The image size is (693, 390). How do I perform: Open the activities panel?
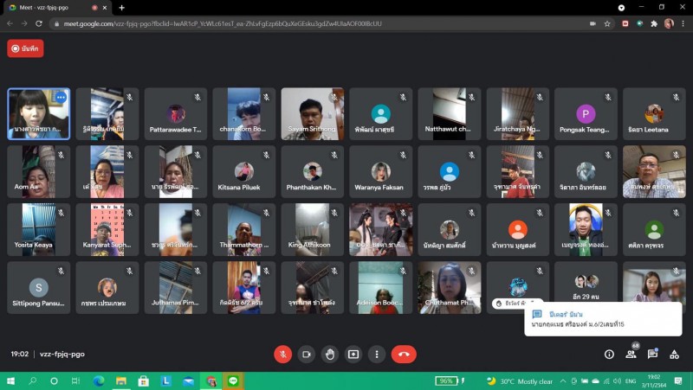pyautogui.click(x=674, y=354)
